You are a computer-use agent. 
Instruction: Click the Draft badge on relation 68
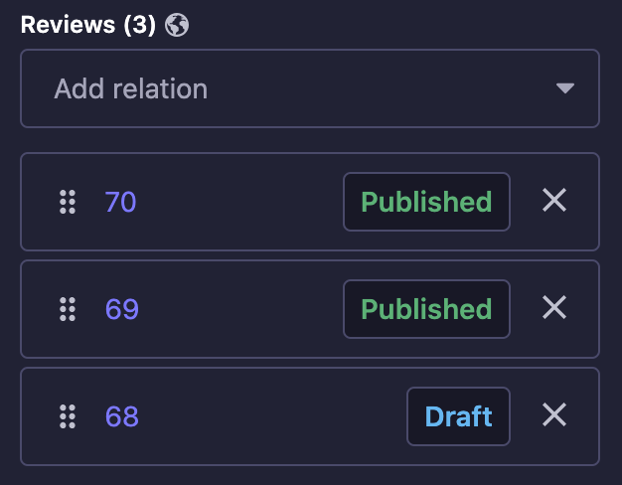(458, 416)
